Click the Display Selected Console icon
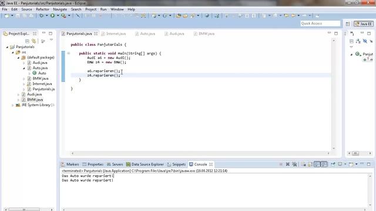The width and height of the screenshot is (376, 211). [340, 164]
